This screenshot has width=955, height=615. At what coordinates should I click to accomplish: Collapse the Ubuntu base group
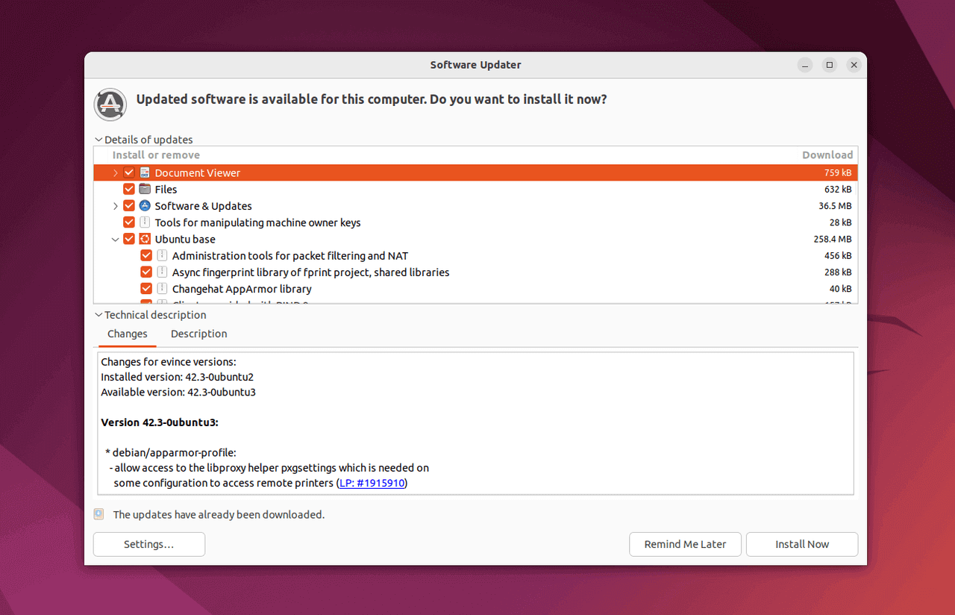(115, 240)
